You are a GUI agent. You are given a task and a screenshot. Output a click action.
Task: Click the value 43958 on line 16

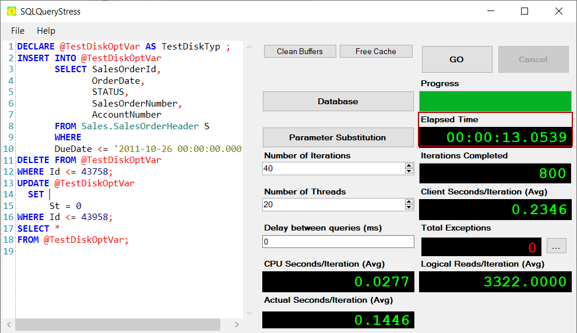click(94, 217)
